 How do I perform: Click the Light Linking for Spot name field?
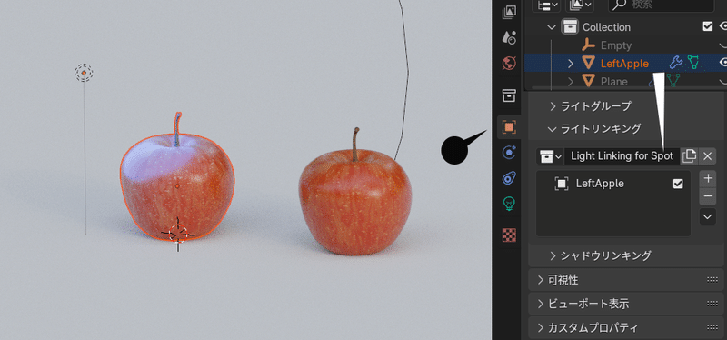(622, 155)
